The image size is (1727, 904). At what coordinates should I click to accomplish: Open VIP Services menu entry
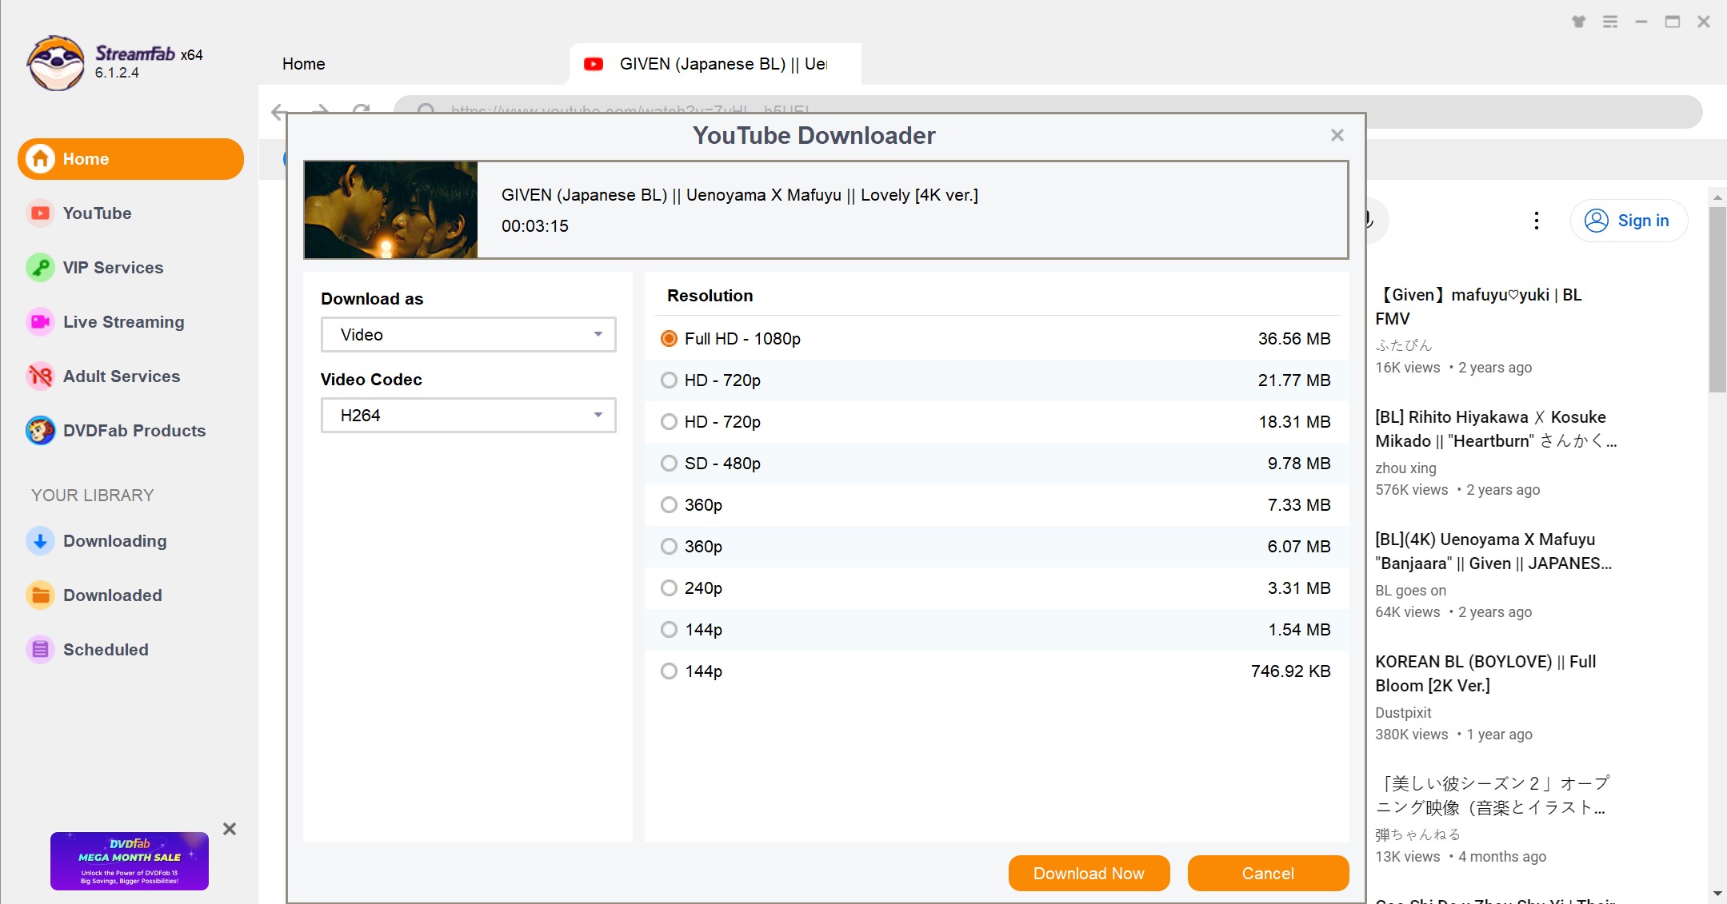[x=114, y=268]
